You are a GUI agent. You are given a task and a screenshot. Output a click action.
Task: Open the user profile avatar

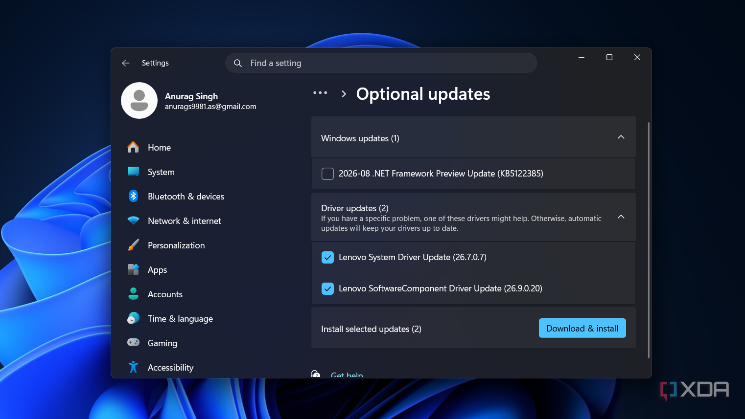pyautogui.click(x=139, y=100)
